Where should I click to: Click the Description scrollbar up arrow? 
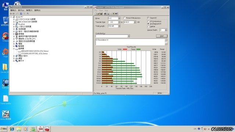pyautogui.click(x=166, y=40)
